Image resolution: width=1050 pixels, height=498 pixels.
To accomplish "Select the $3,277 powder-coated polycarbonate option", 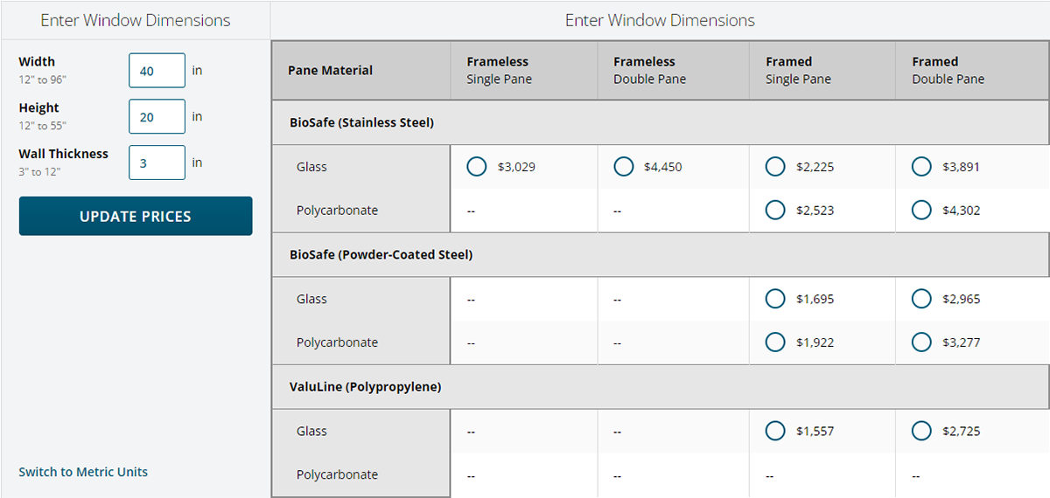I will (921, 342).
